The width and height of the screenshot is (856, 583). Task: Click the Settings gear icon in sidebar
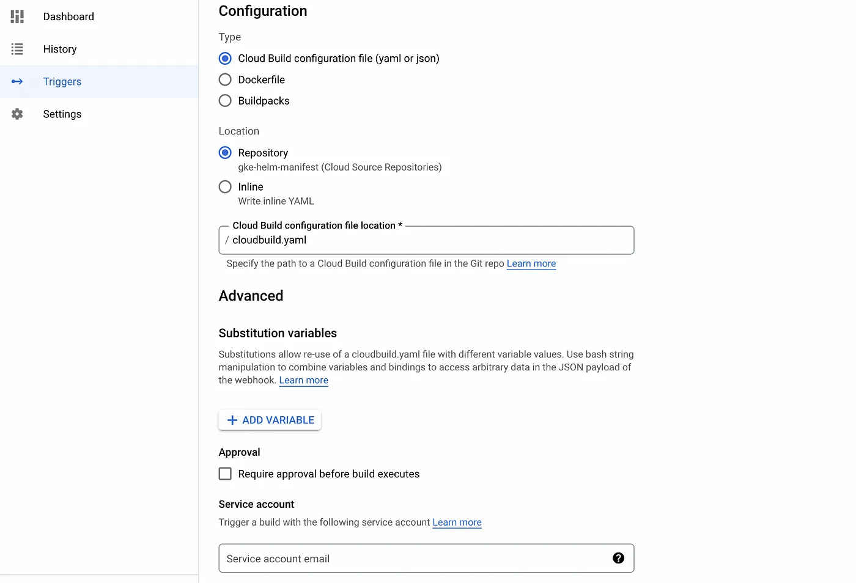pos(17,114)
